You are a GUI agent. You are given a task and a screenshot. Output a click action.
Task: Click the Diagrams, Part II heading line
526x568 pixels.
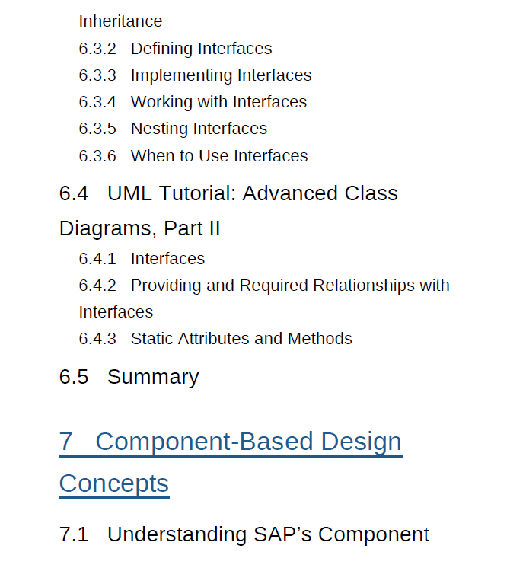139,228
